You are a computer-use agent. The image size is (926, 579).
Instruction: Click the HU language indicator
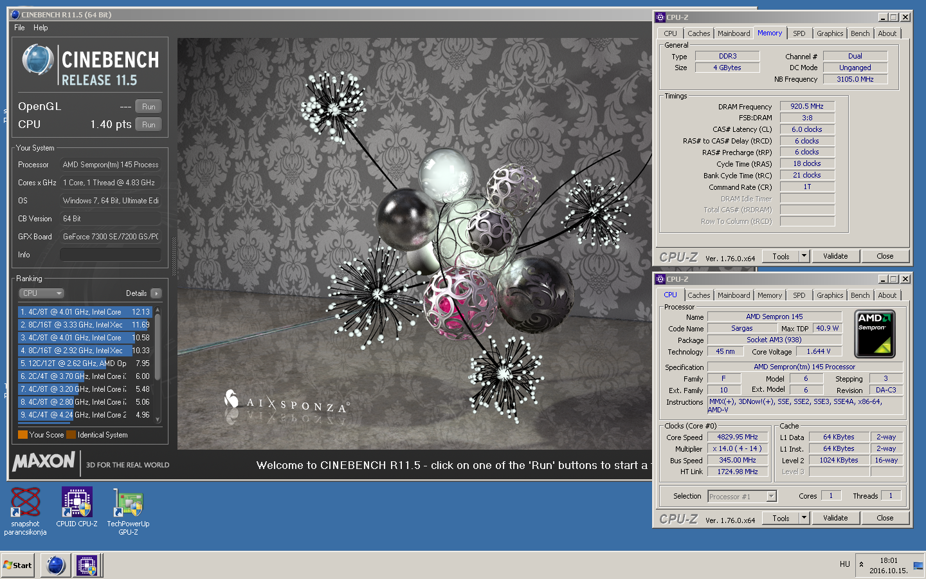pos(845,564)
